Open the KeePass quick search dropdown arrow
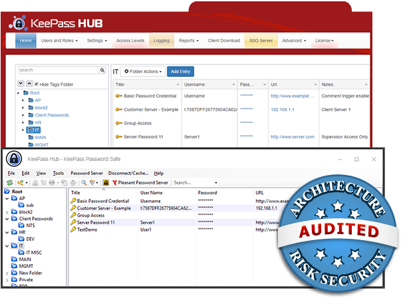The image size is (401, 304). click(216, 183)
